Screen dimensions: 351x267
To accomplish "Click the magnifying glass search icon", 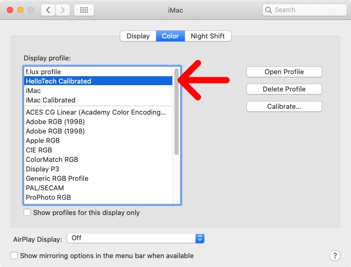I will [269, 10].
